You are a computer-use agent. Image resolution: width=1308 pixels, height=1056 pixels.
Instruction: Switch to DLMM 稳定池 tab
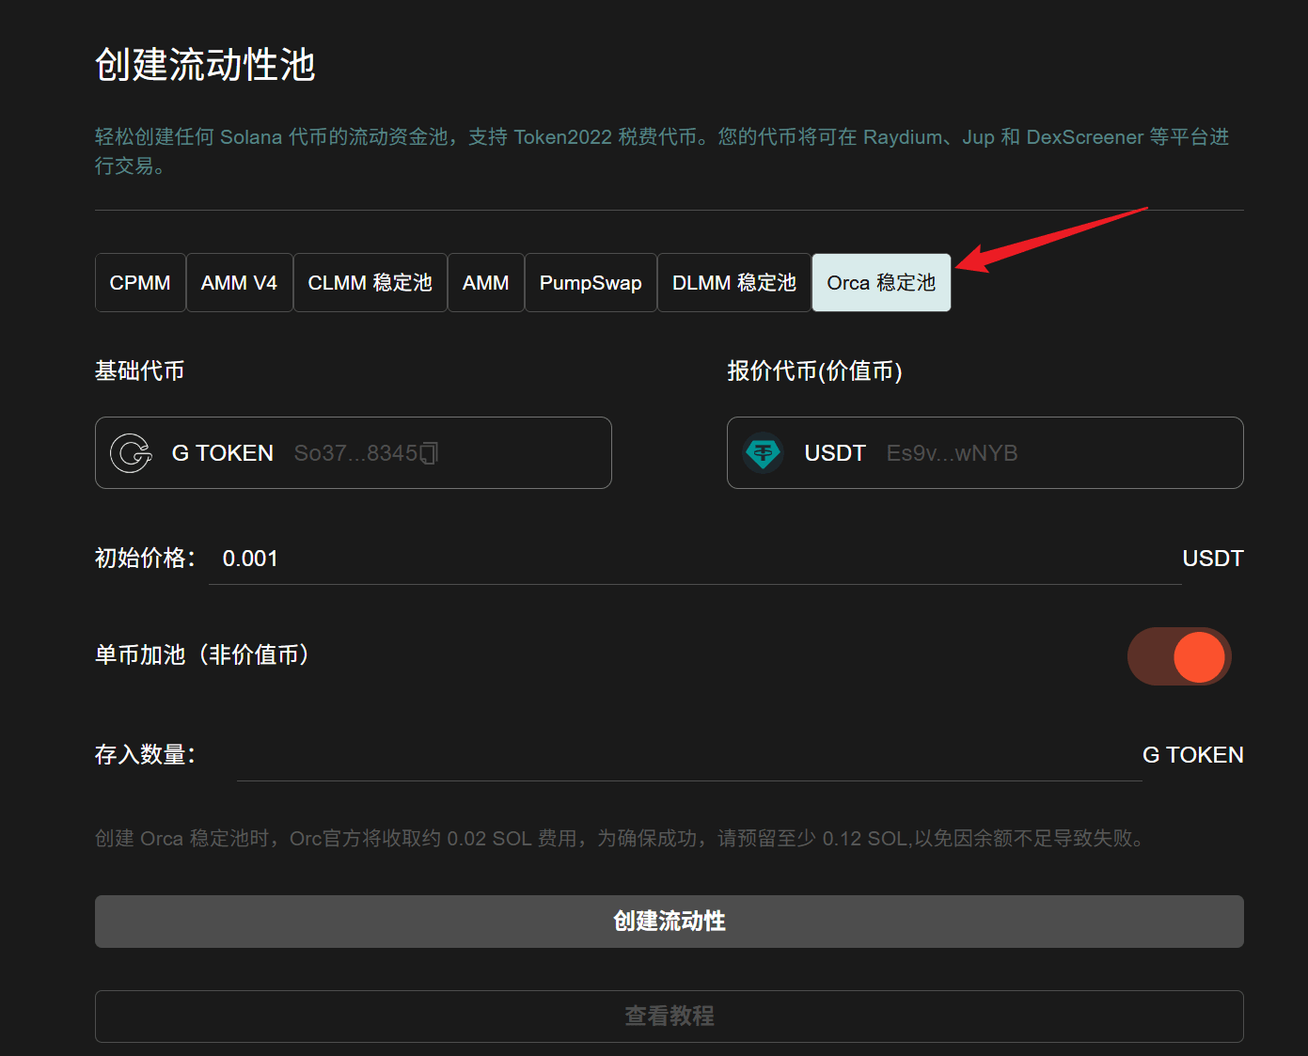click(733, 282)
